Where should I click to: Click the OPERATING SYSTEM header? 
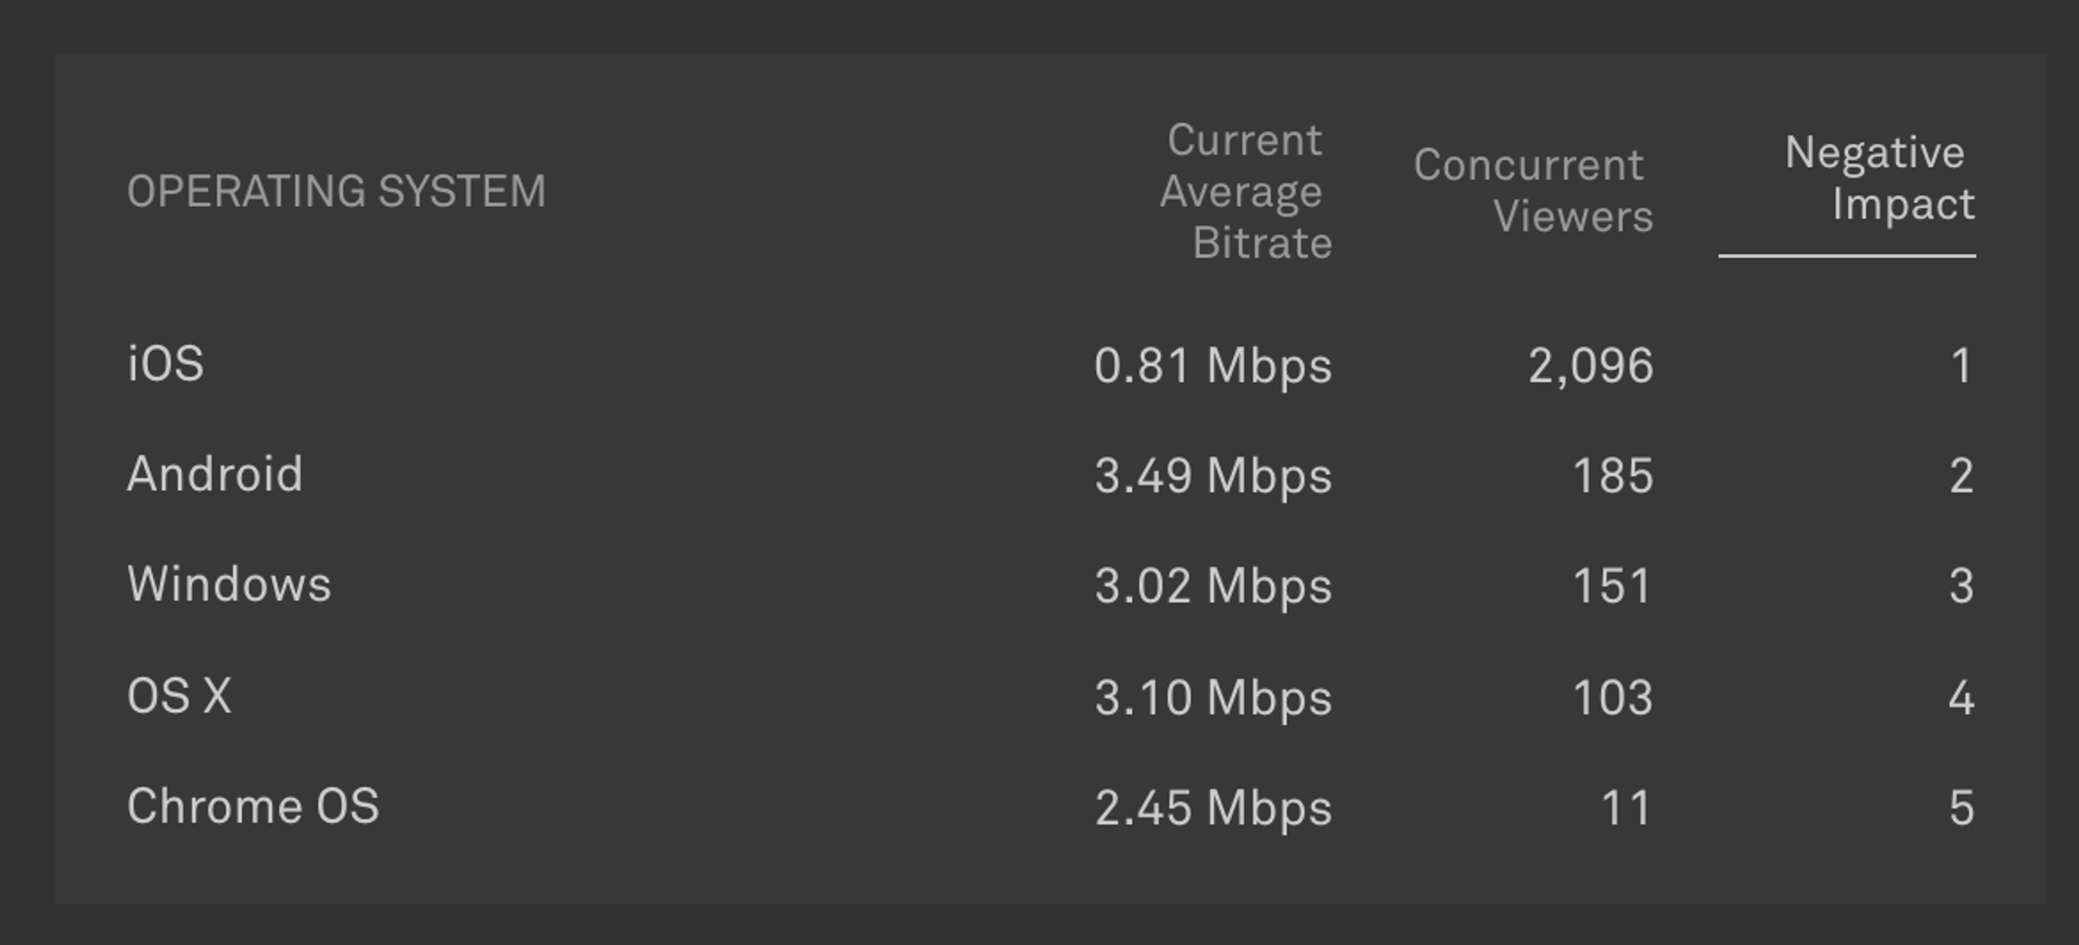pyautogui.click(x=337, y=191)
